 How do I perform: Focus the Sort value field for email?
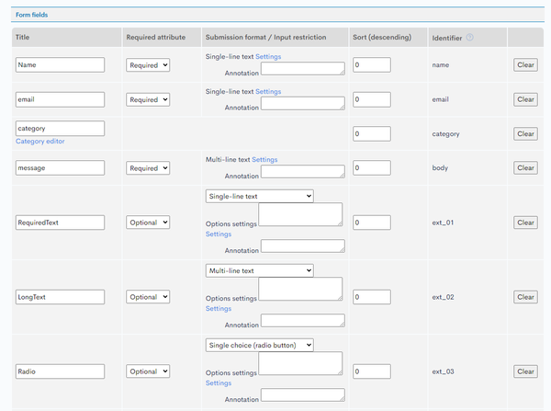(x=372, y=99)
